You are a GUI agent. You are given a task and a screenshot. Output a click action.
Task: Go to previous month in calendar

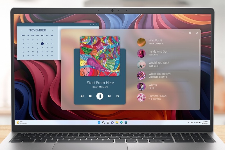[x=21, y=30]
